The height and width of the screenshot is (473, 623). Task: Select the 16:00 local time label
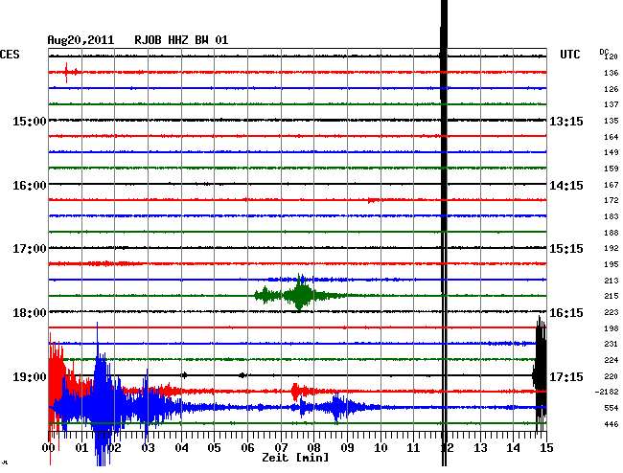pyautogui.click(x=30, y=186)
